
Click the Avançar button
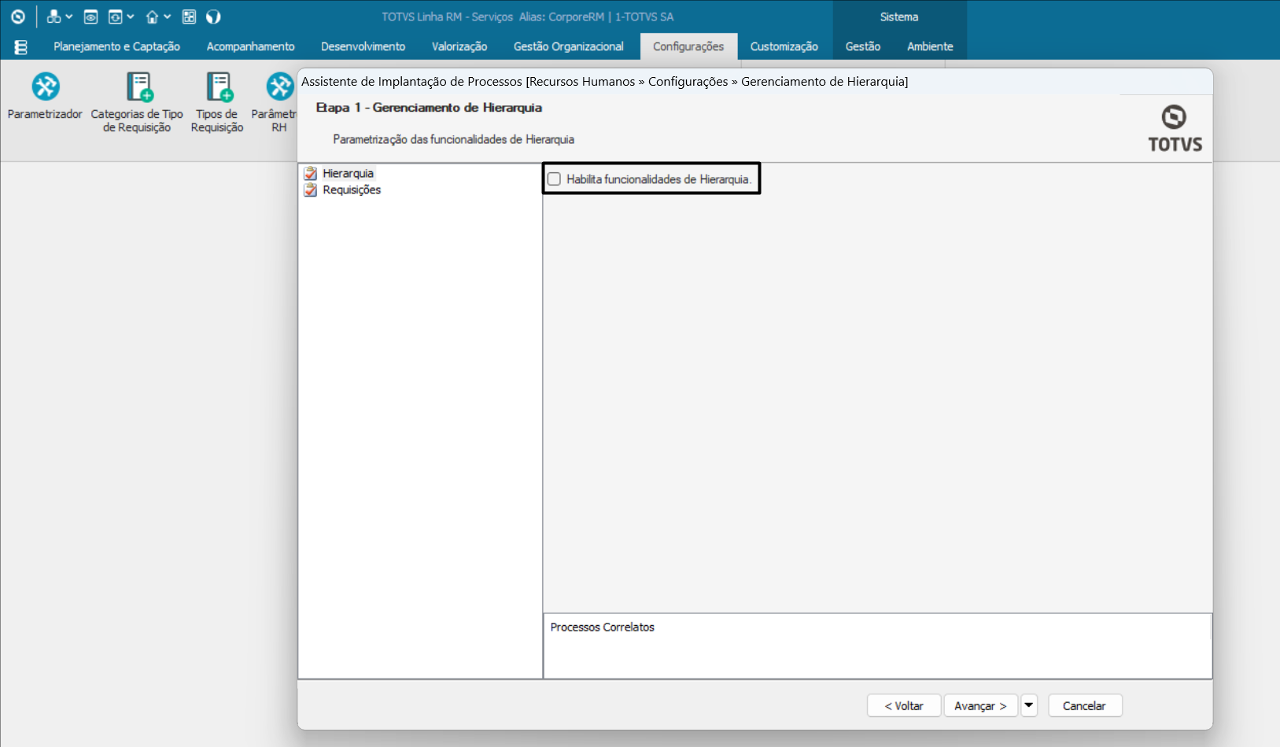(980, 705)
